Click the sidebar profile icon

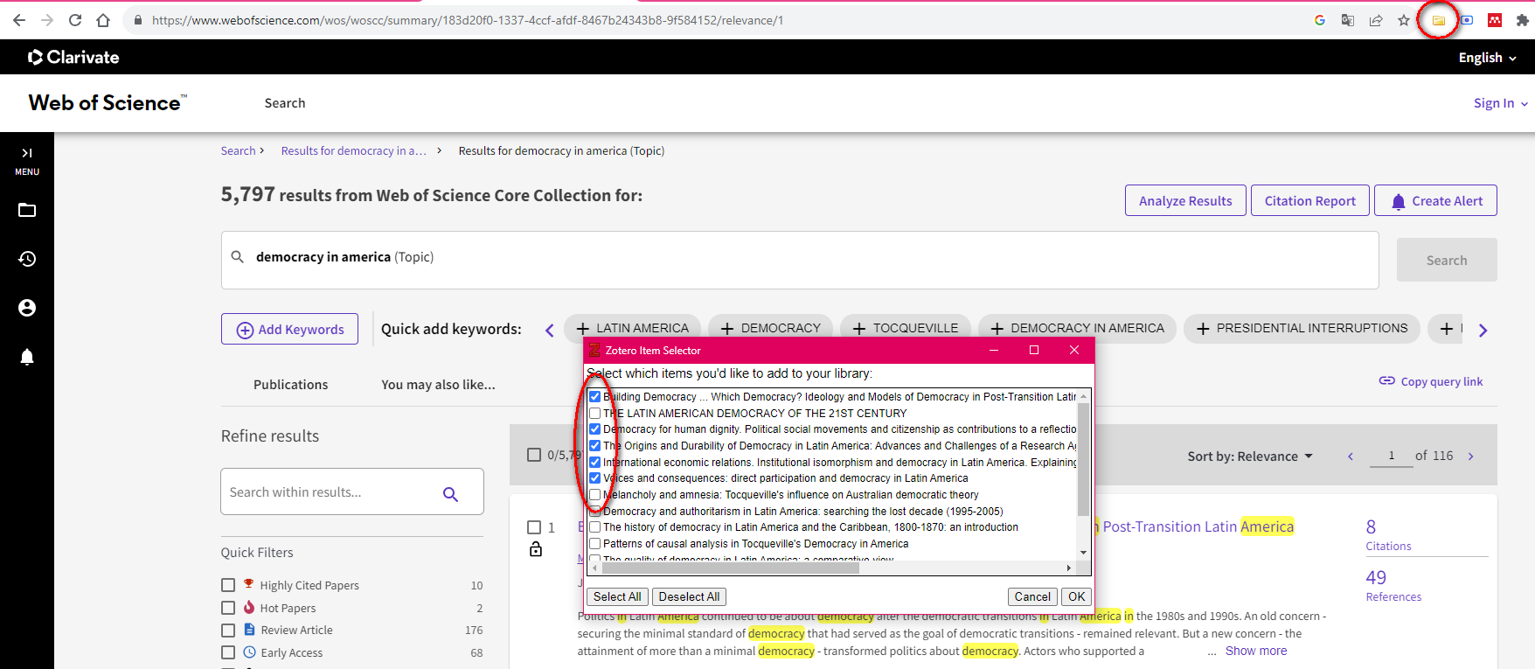(x=27, y=308)
